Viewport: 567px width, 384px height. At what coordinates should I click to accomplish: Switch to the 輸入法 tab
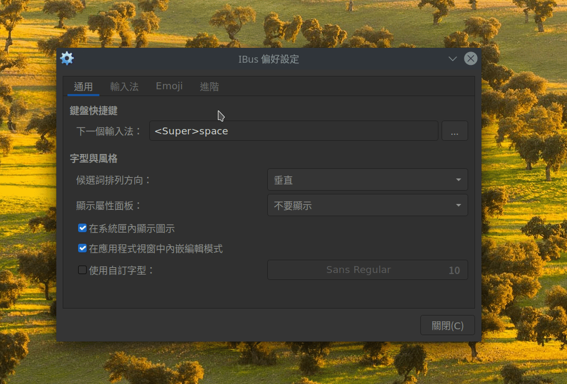pyautogui.click(x=124, y=87)
